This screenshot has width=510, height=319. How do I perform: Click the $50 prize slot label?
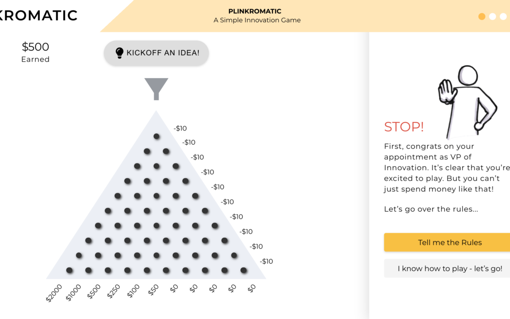click(153, 290)
